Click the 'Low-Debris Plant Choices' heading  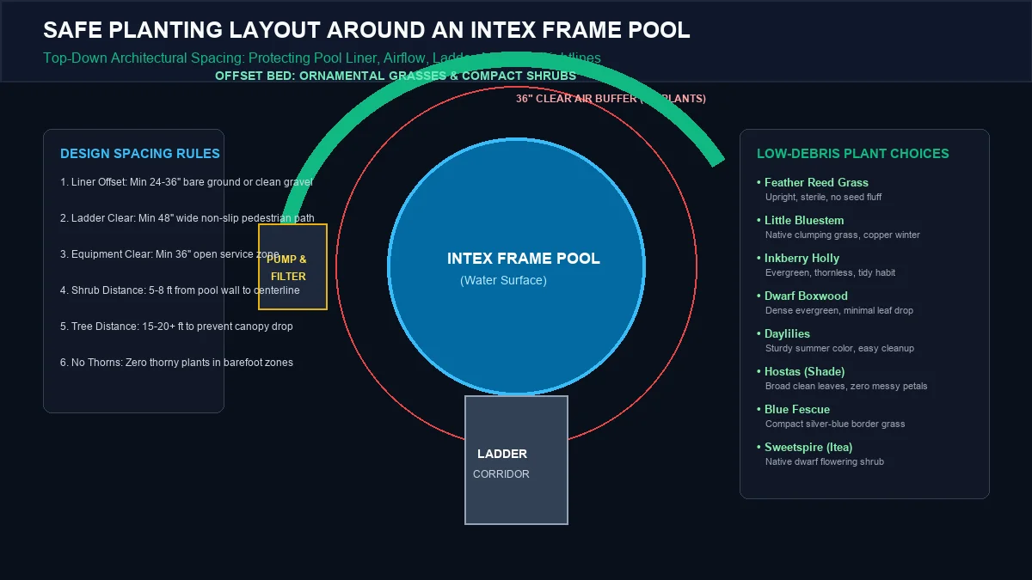tap(853, 154)
